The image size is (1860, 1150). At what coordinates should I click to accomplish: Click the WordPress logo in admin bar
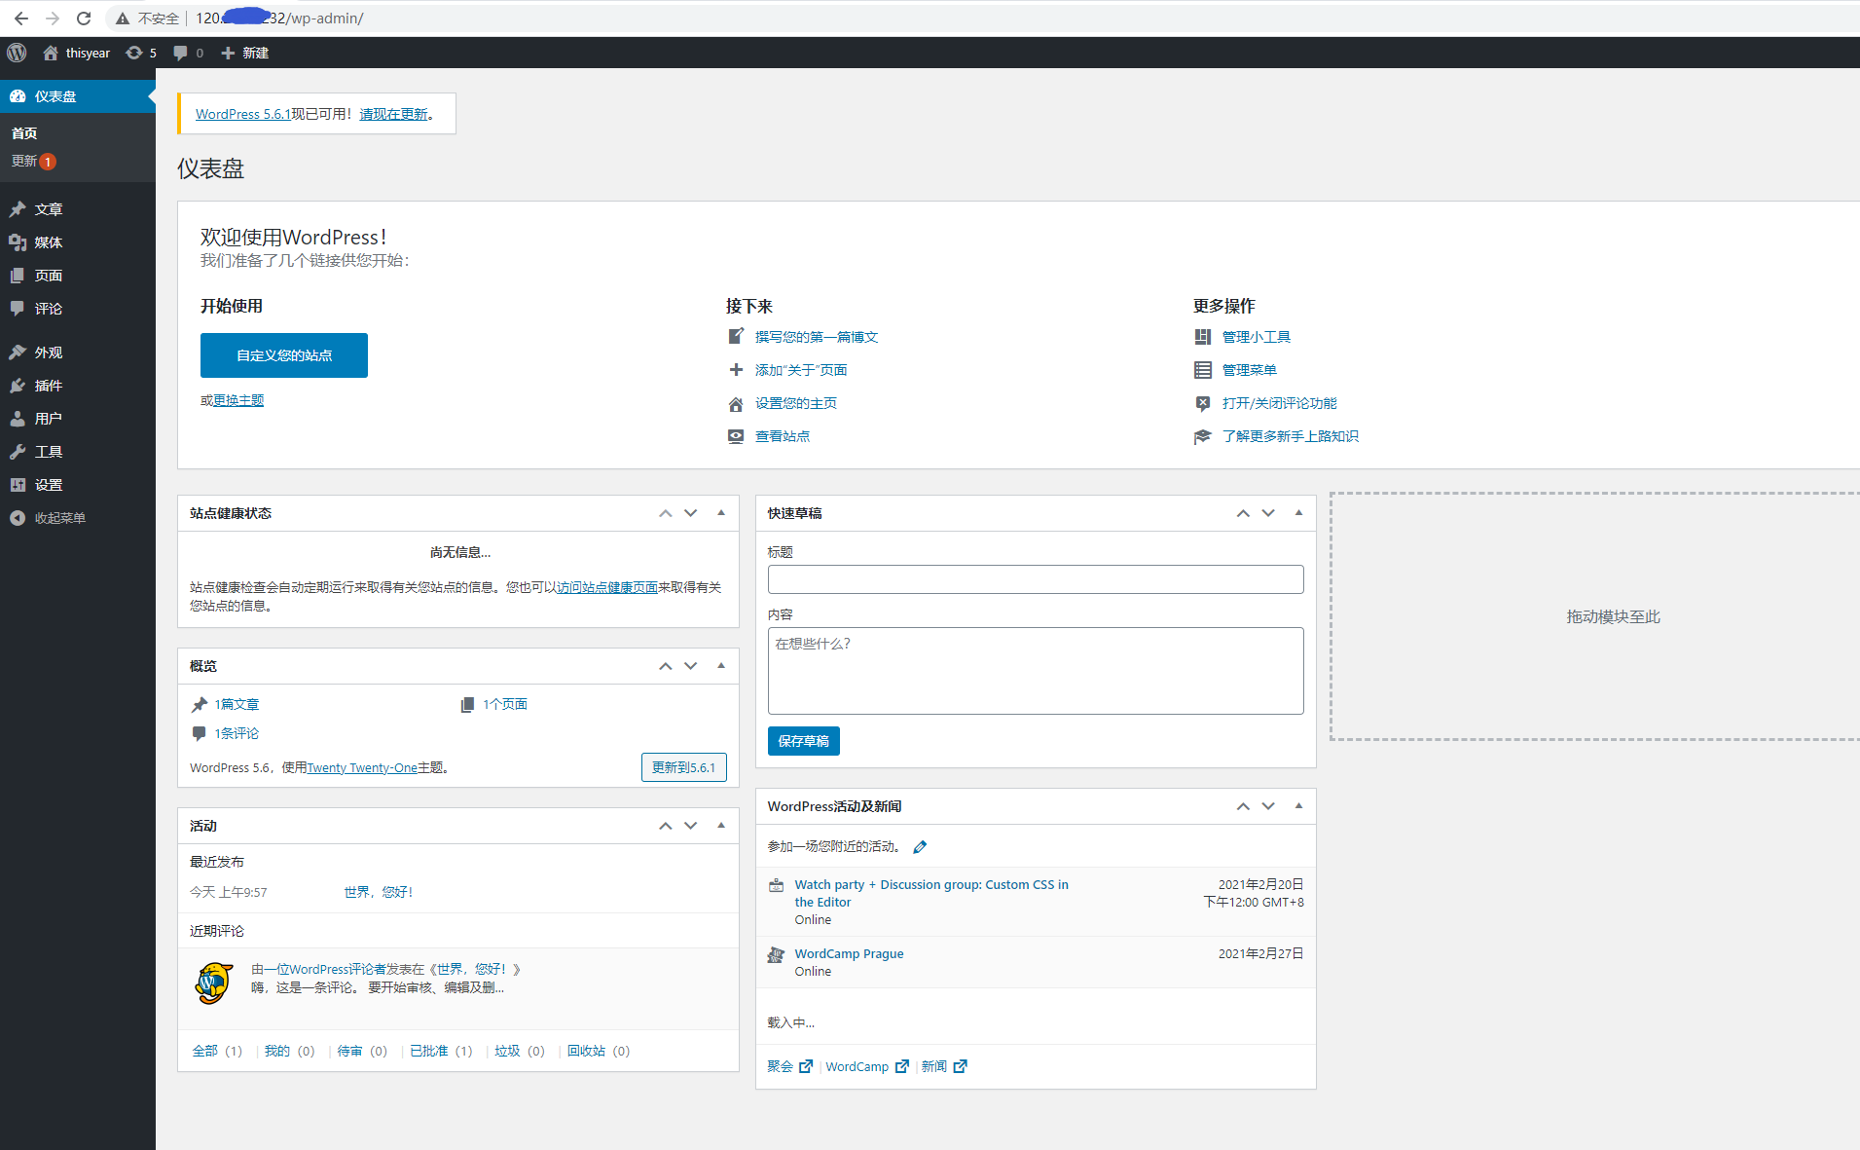tap(17, 53)
